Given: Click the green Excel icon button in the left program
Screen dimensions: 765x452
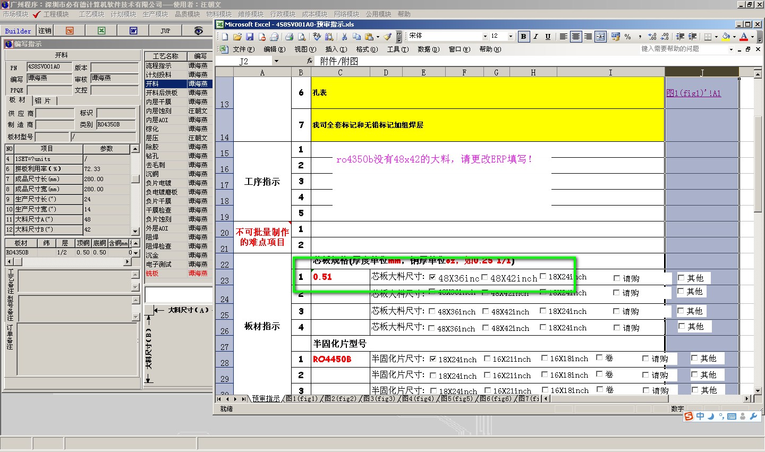Looking at the screenshot, I should point(101,31).
